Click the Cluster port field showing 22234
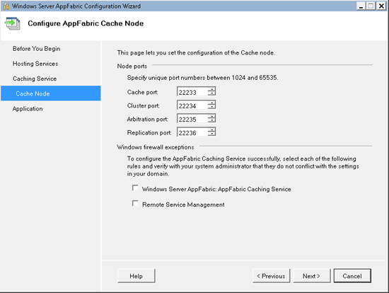 click(x=192, y=105)
